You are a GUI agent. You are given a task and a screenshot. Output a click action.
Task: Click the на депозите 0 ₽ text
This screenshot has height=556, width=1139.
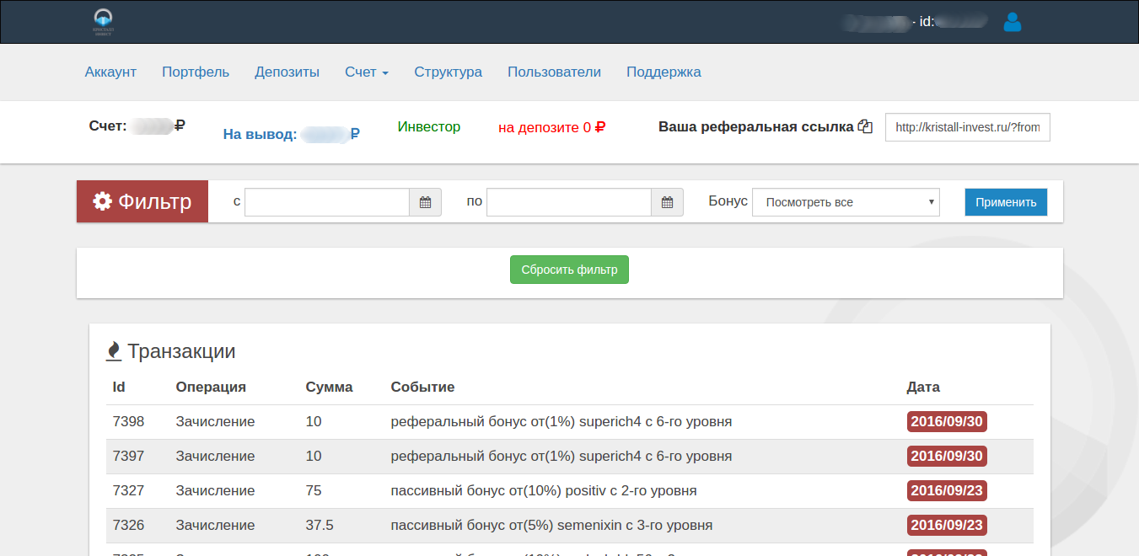click(552, 128)
